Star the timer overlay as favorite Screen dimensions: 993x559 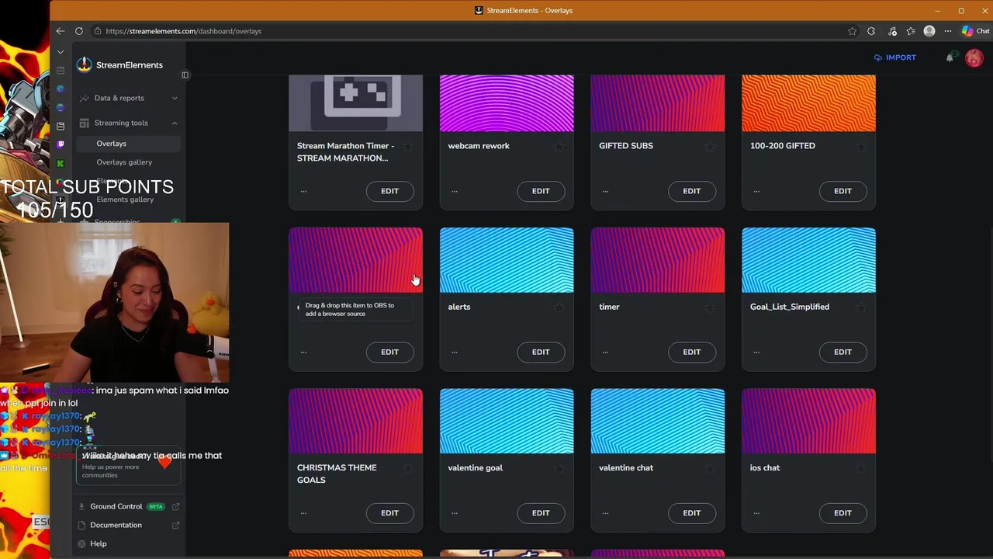709,307
